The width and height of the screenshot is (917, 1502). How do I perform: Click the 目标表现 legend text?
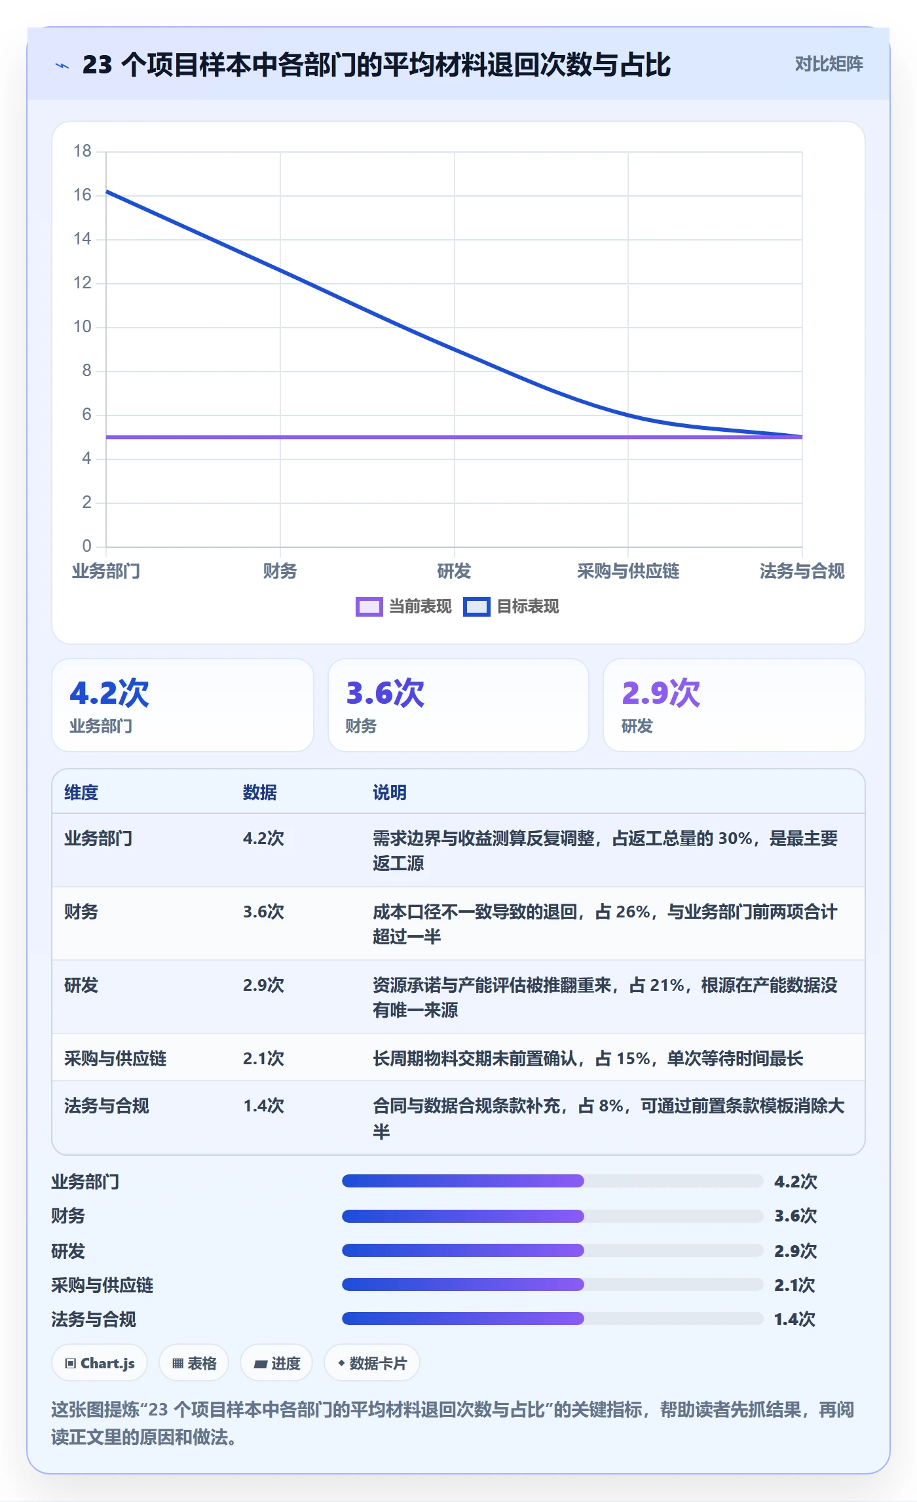click(528, 607)
